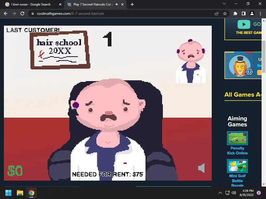The height and width of the screenshot is (199, 266).
Task: Open File Explorer from the taskbar
Action: [20, 193]
